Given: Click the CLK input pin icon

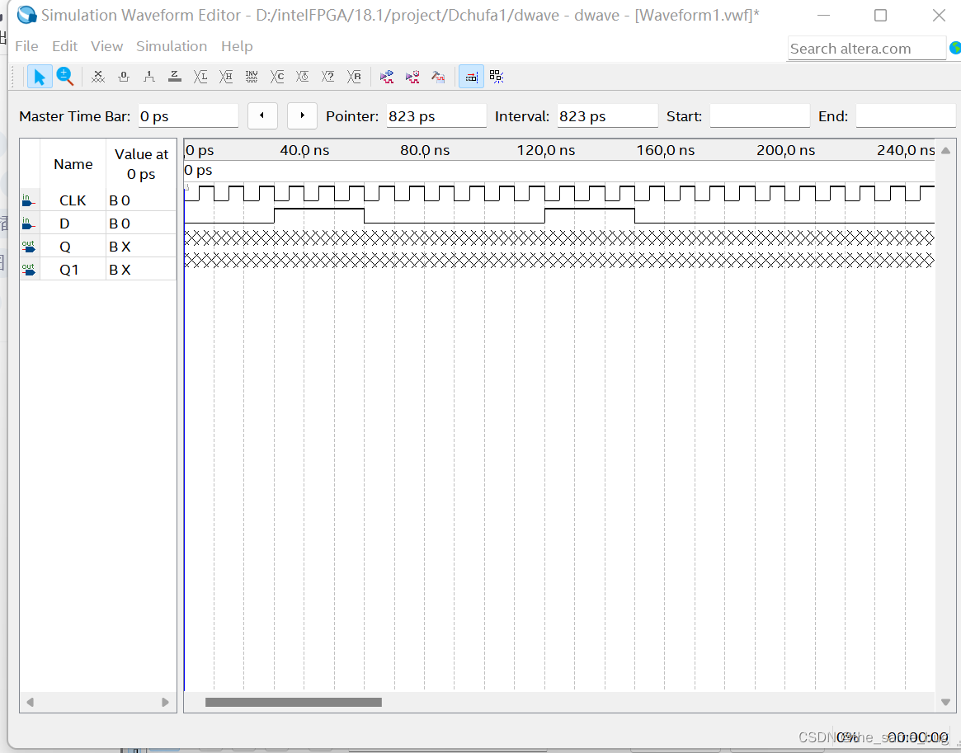Looking at the screenshot, I should click(x=28, y=200).
